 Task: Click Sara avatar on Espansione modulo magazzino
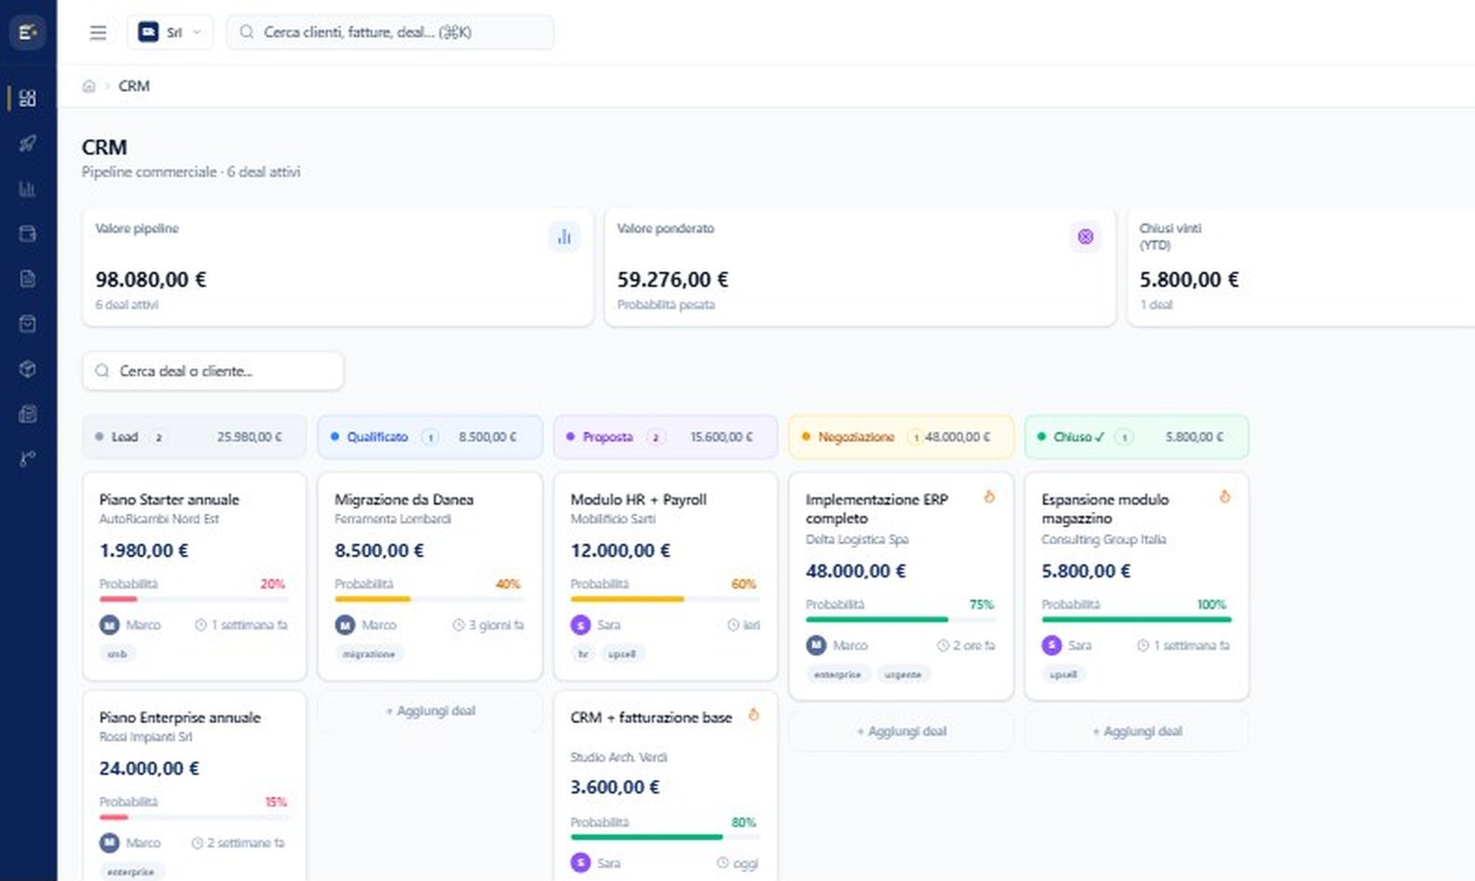tap(1052, 645)
